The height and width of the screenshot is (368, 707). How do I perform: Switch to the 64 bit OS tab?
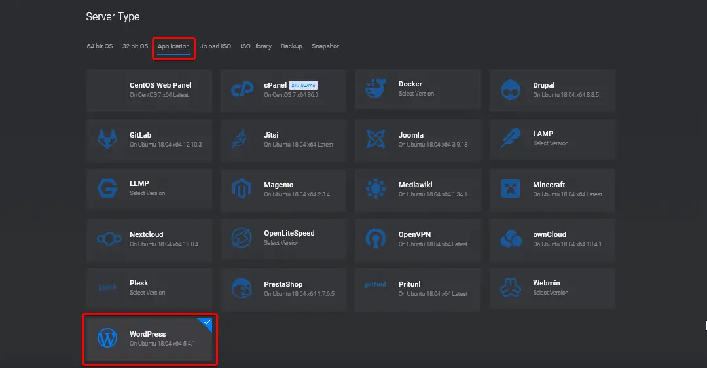(x=100, y=46)
